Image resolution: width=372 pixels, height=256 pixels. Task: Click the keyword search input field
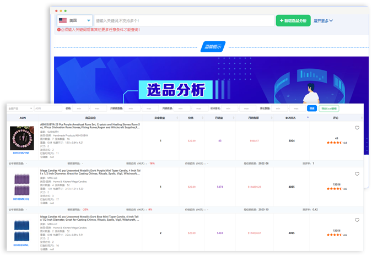click(183, 21)
